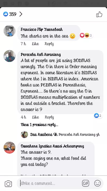This screenshot has width=107, height=191.
Task: Open Daa Kwabena Gh's profile name link
Action: 44,134
